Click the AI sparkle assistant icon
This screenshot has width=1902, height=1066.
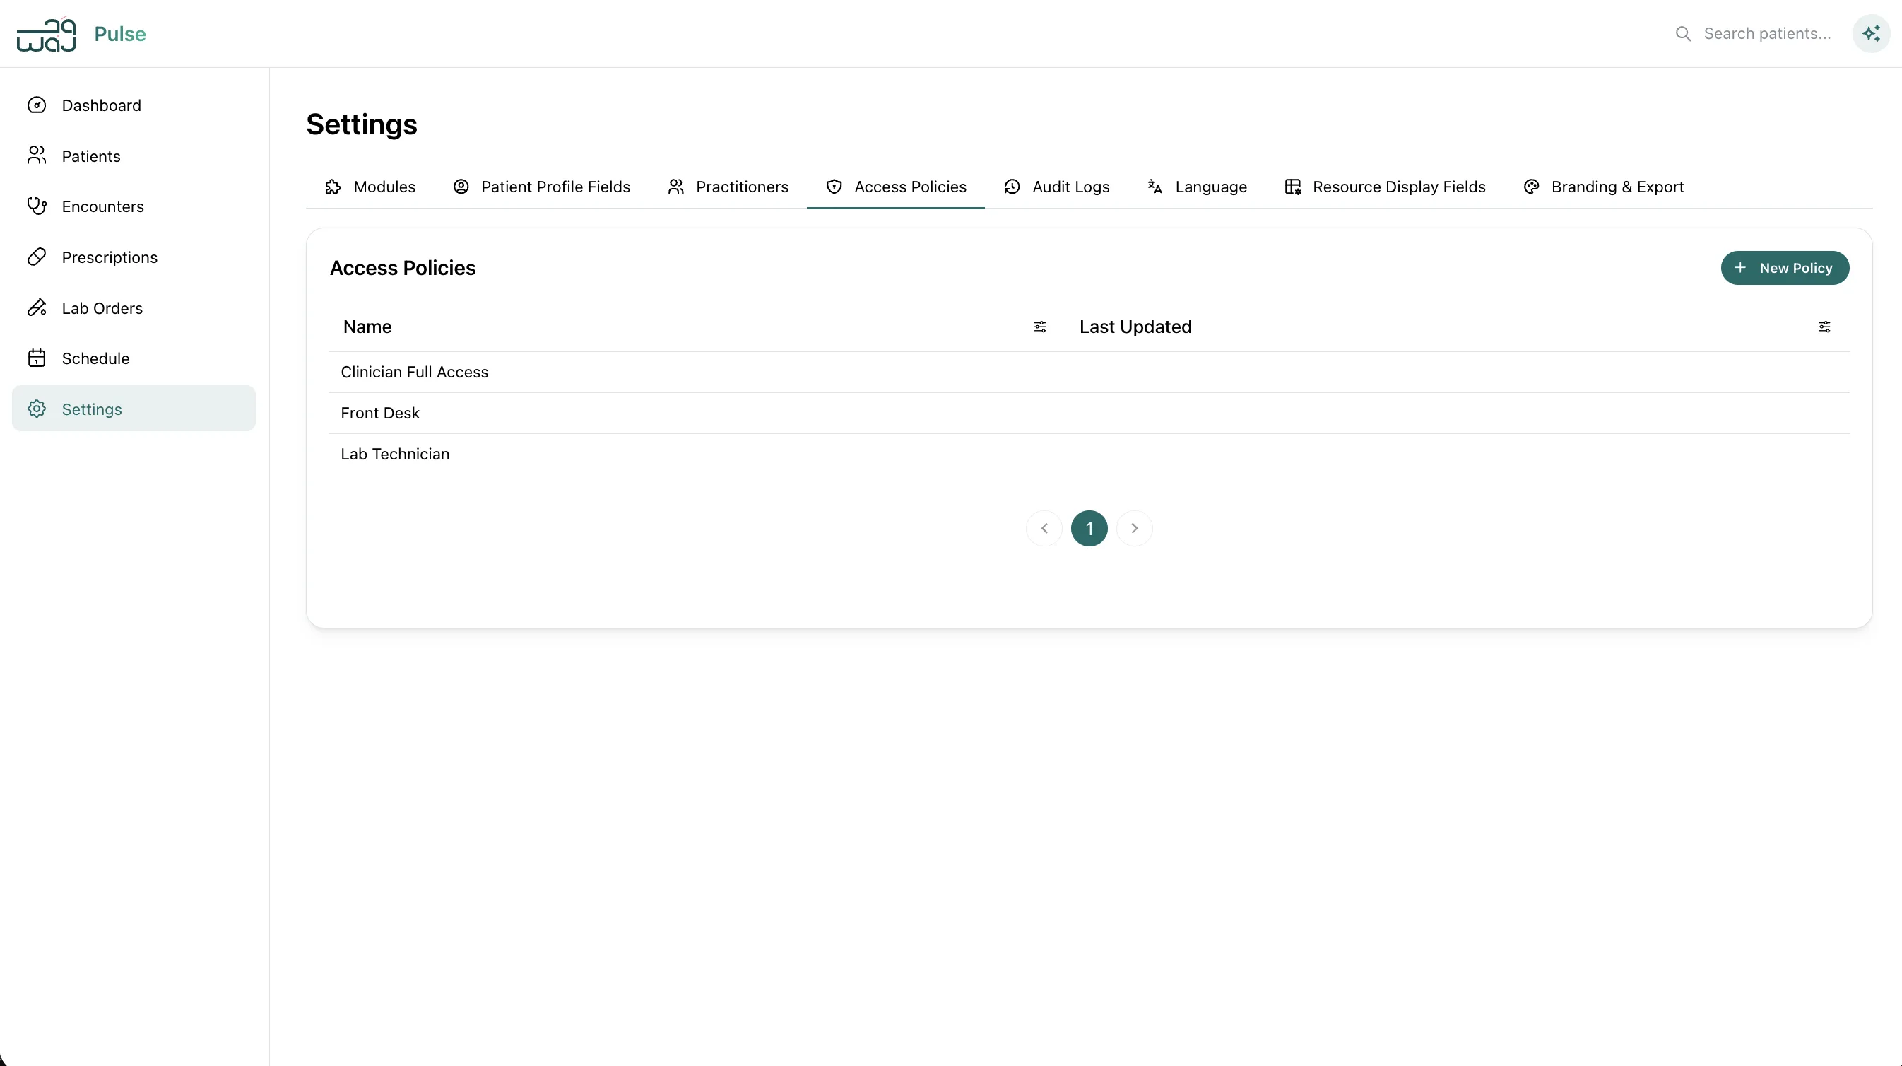point(1870,33)
